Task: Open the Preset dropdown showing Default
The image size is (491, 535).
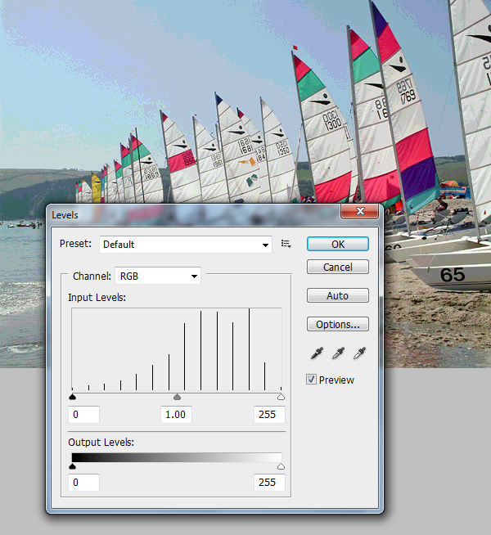Action: 186,245
